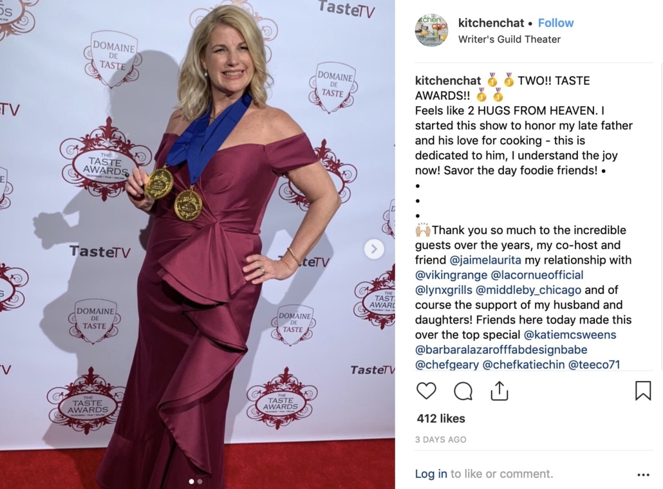Screen dimensions: 663x489
Task: Open the kitchenchat profile avatar
Action: (x=431, y=30)
